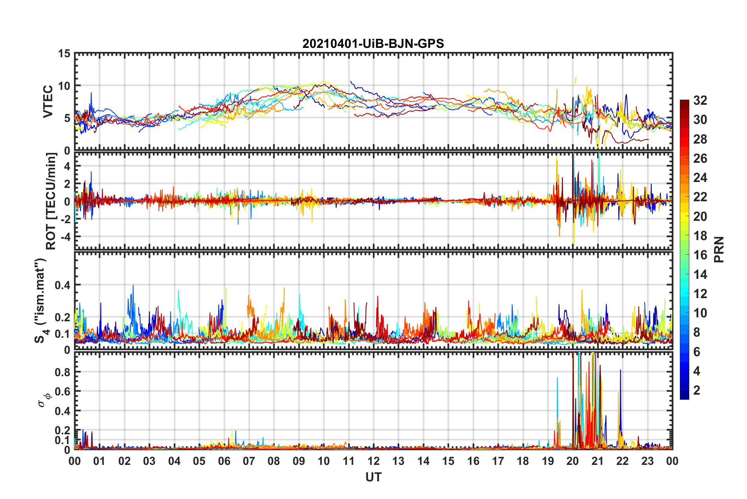The image size is (747, 499).
Task: Click x-axis tick label 20
Action: click(x=573, y=461)
